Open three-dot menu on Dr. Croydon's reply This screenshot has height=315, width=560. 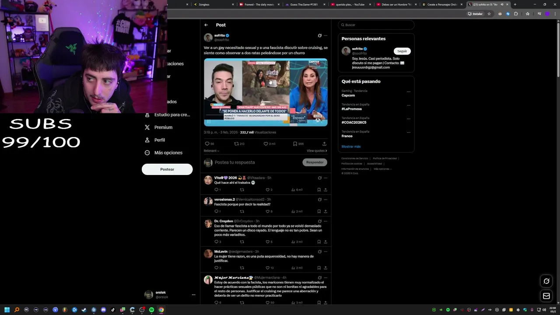325,221
